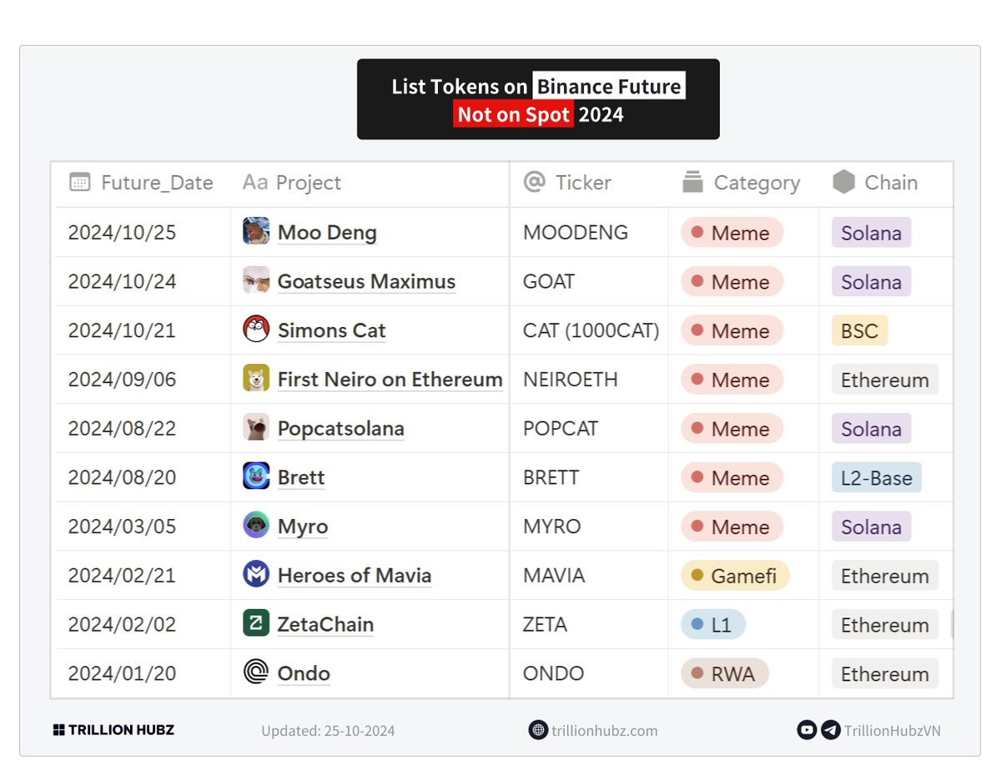Click the Ethereum tag in Ondo row
Viewport: 1001px width, 776px height.
tap(884, 673)
